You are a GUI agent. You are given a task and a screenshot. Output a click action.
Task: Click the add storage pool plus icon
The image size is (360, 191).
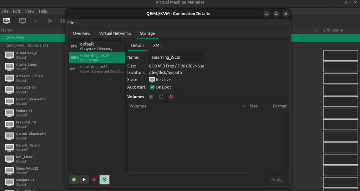[x=74, y=180]
